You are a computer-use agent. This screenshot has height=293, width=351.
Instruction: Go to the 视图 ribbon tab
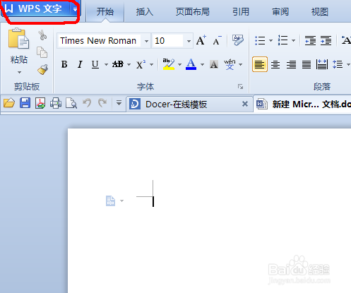319,11
